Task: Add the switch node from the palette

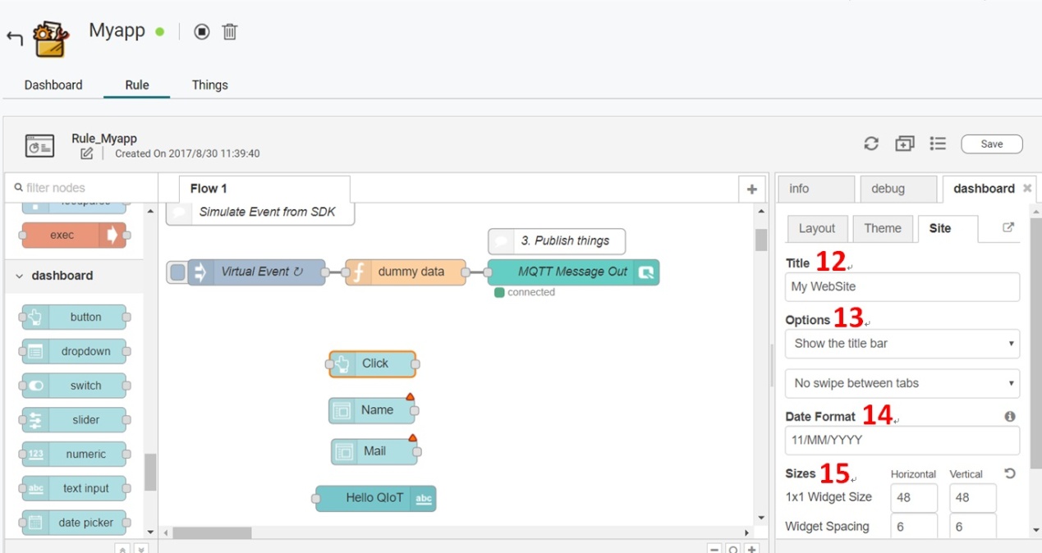Action: [75, 386]
